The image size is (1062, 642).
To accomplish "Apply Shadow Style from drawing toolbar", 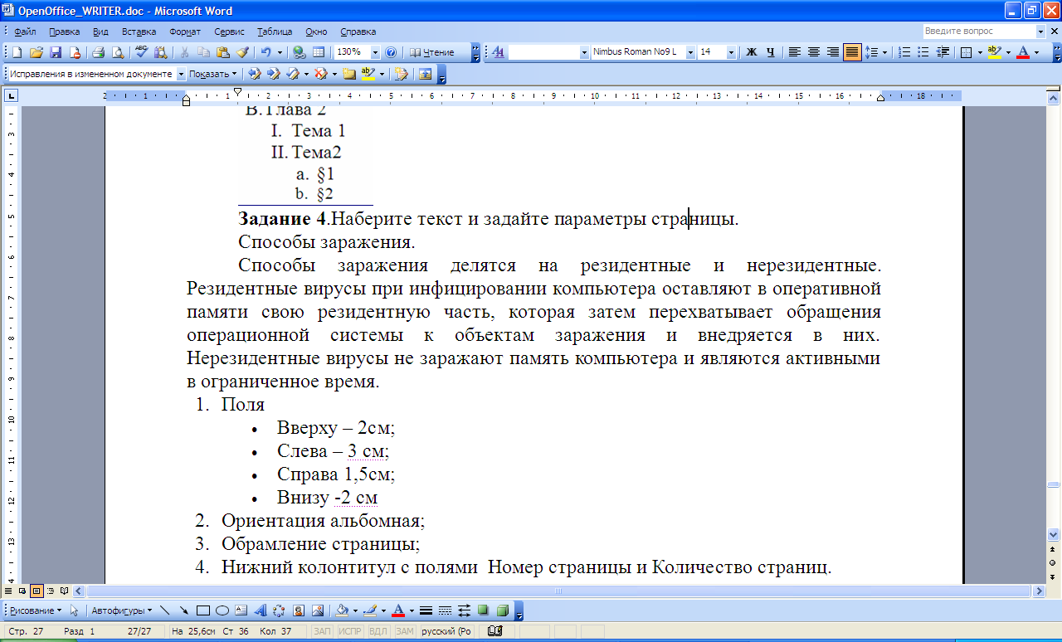I will (483, 610).
